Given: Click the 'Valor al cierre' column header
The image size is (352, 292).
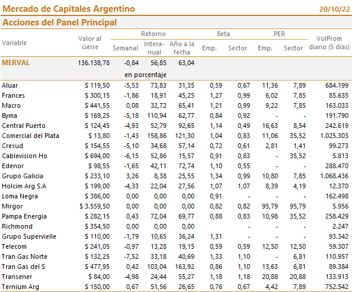Looking at the screenshot, I should point(90,43).
